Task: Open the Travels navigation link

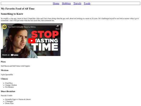Action: [x=77, y=3]
